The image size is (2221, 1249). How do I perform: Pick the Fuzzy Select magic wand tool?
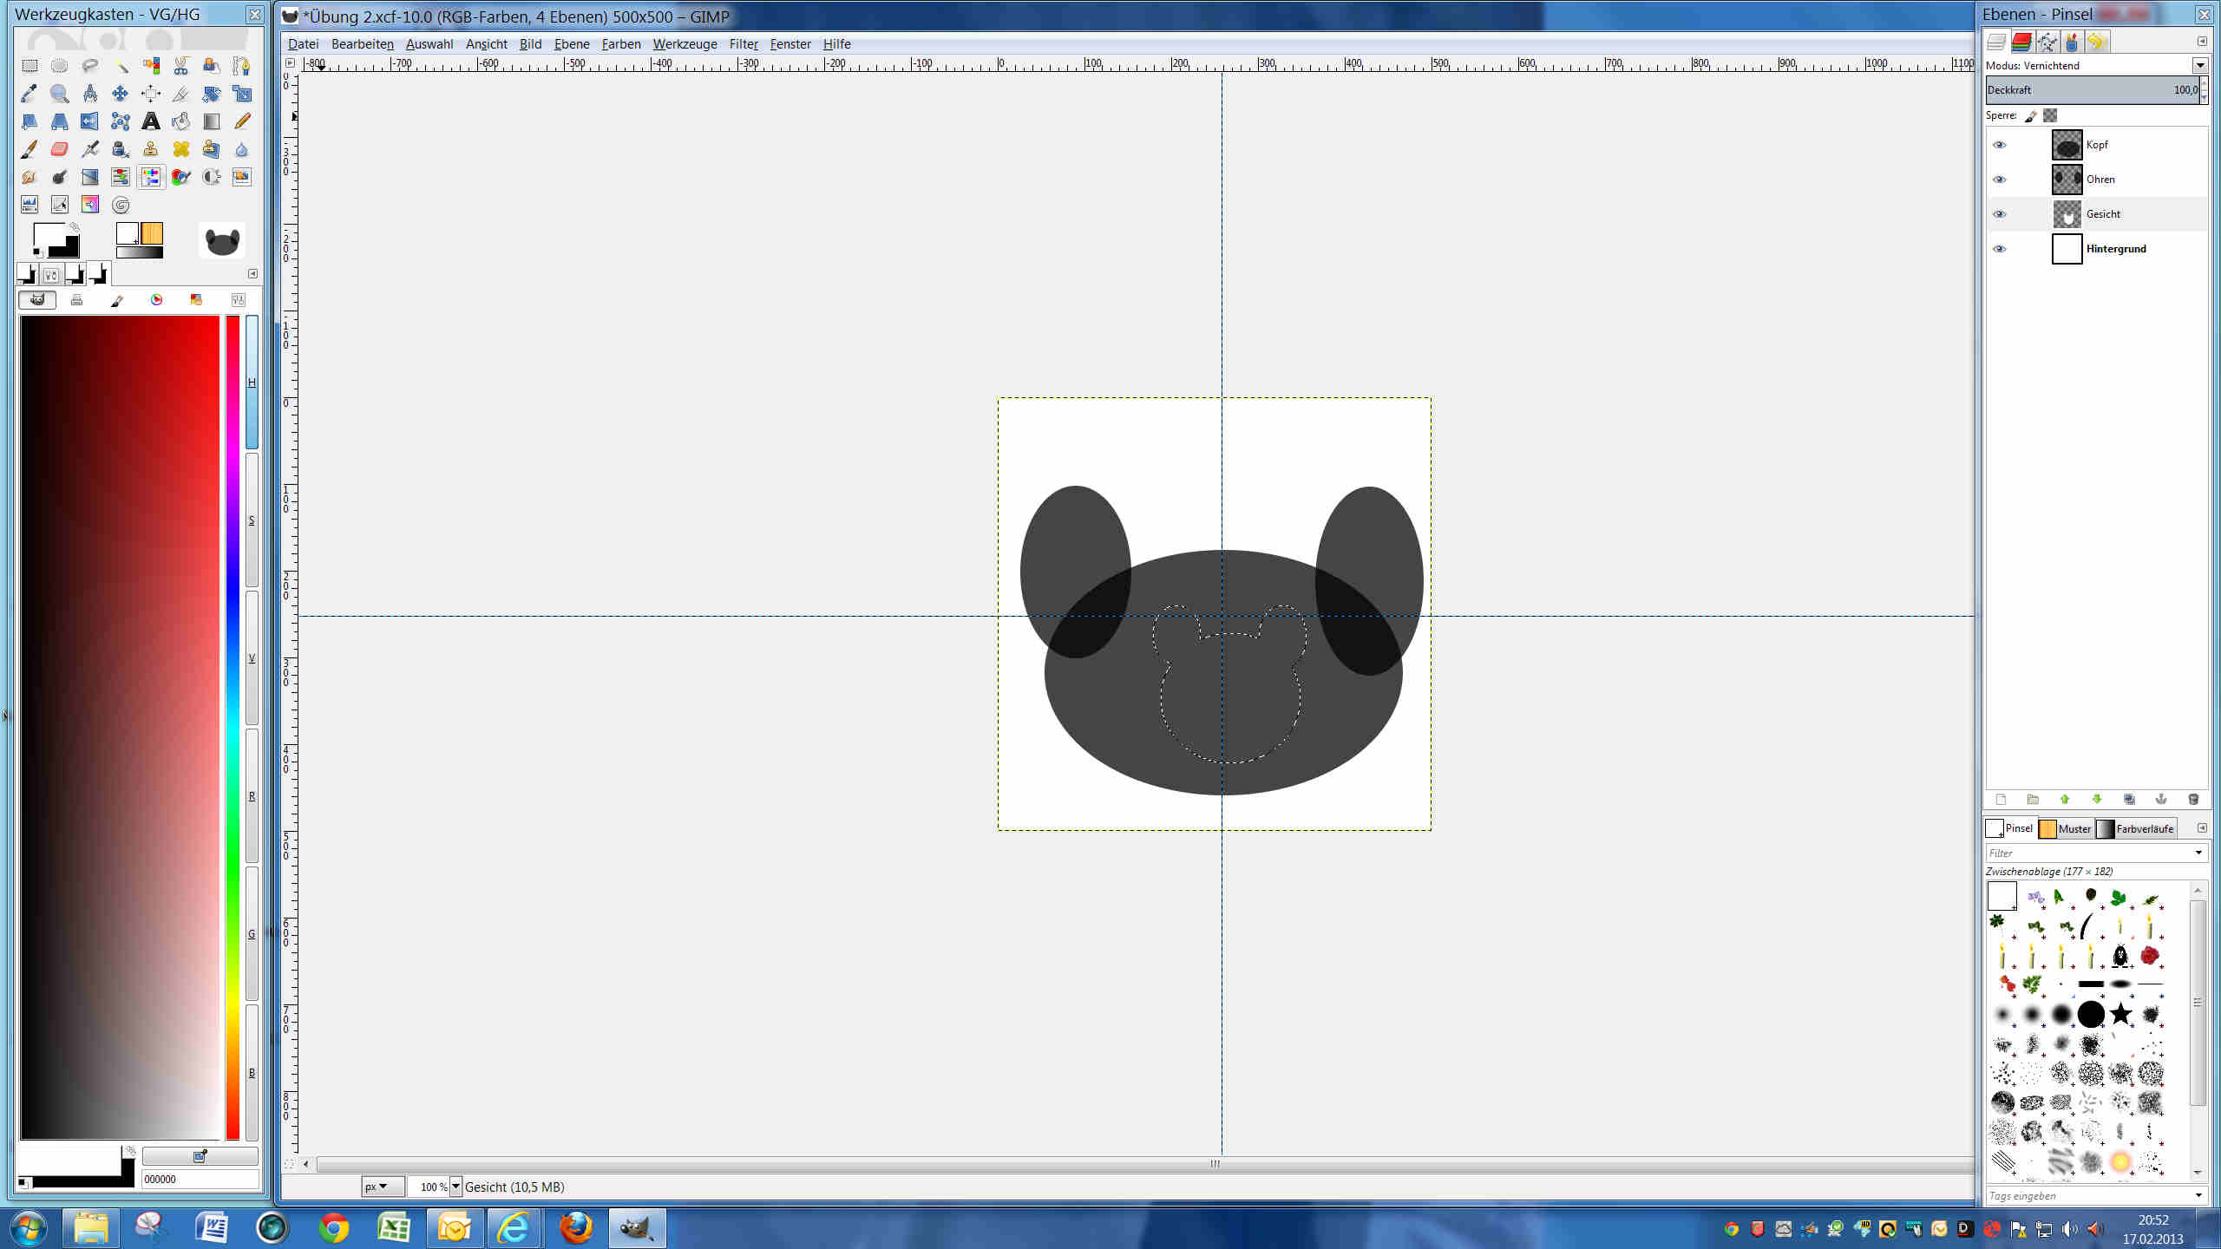pyautogui.click(x=121, y=66)
